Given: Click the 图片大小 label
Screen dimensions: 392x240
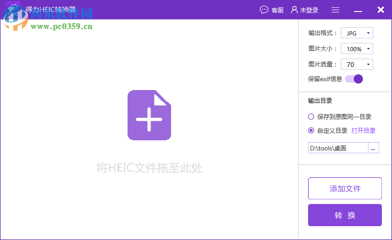Looking at the screenshot, I should [x=322, y=48].
